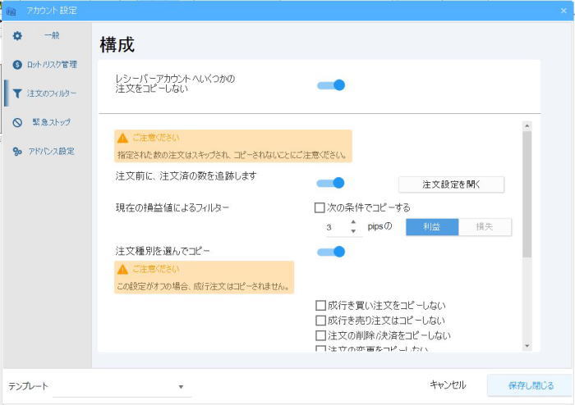This screenshot has height=405, width=575.
Task: Increase the pips value with the up arrow
Action: click(353, 222)
